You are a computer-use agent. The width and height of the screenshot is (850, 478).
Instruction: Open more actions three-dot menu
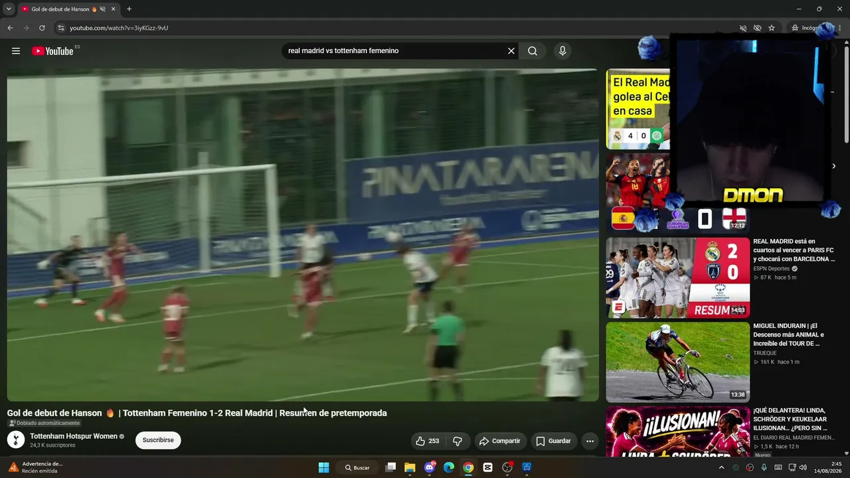tap(590, 441)
